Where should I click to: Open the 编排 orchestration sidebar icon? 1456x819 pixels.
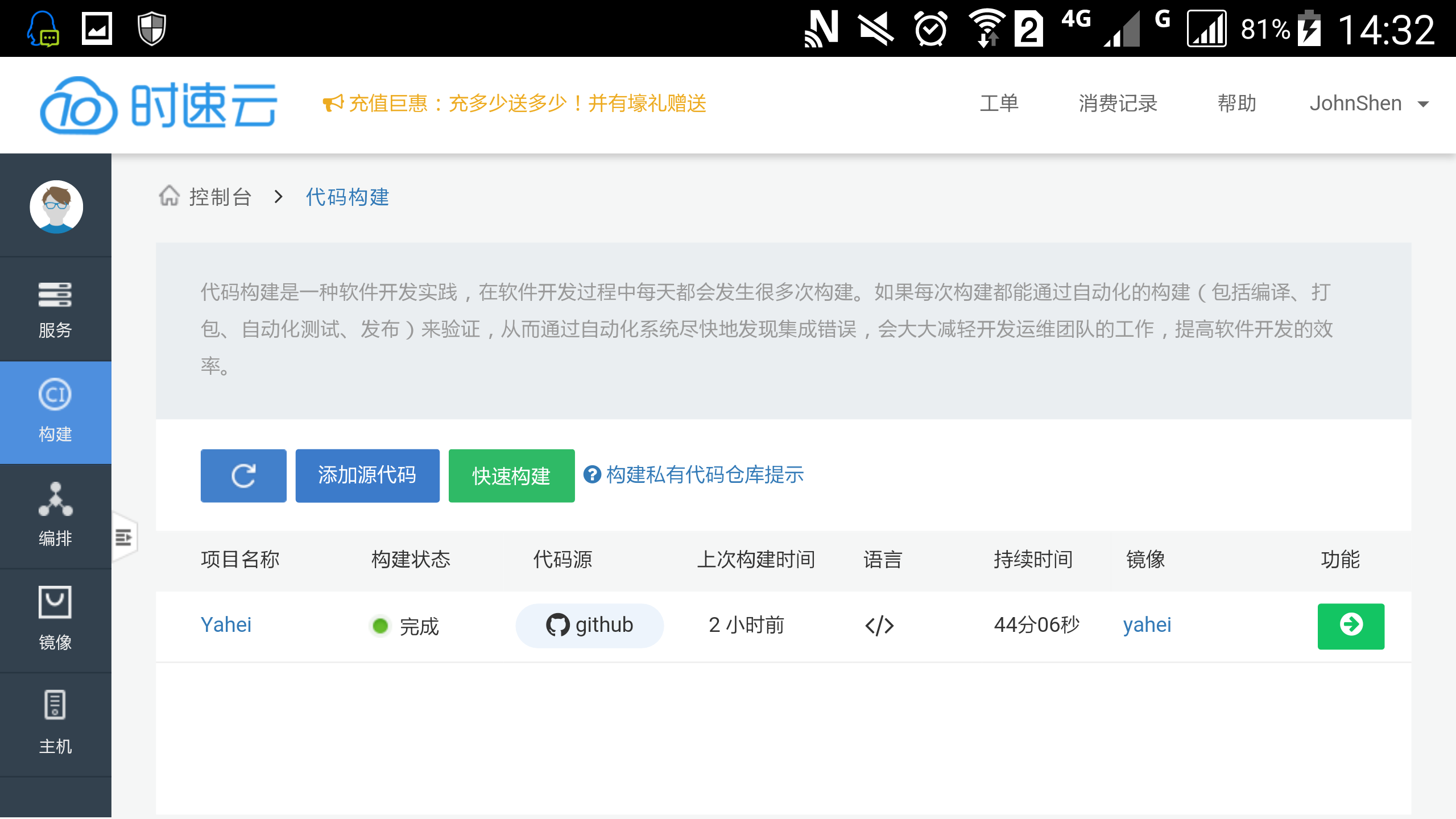point(55,516)
